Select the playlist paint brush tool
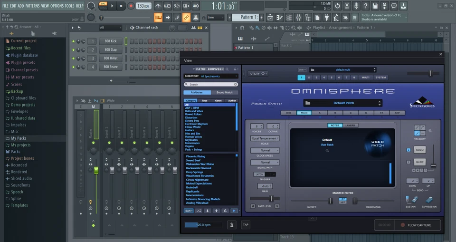The width and height of the screenshot is (456, 242). [x=257, y=28]
